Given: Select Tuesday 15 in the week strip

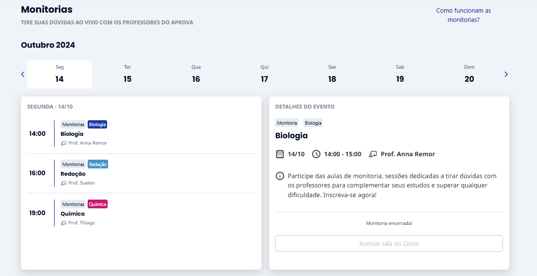Looking at the screenshot, I should 128,74.
